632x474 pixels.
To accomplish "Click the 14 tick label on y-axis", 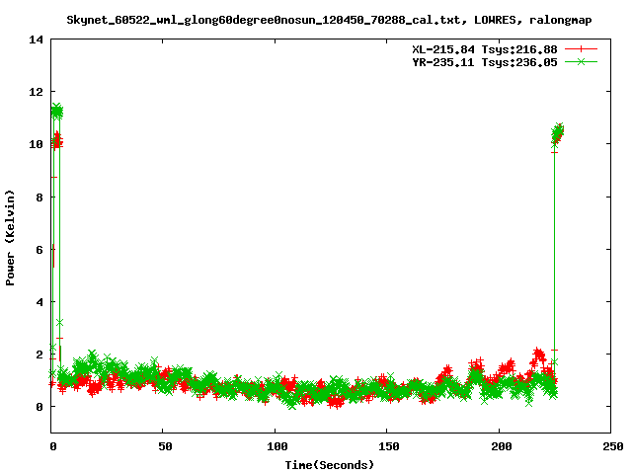I will [36, 39].
